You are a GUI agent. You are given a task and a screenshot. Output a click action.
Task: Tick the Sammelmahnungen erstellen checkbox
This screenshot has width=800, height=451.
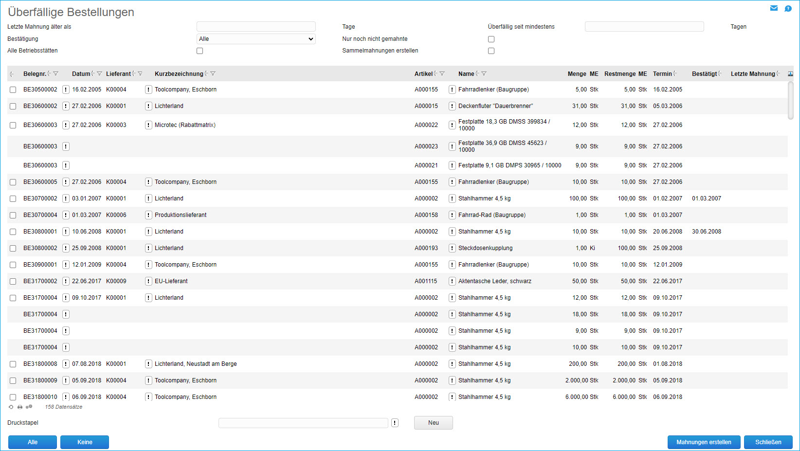(x=491, y=51)
